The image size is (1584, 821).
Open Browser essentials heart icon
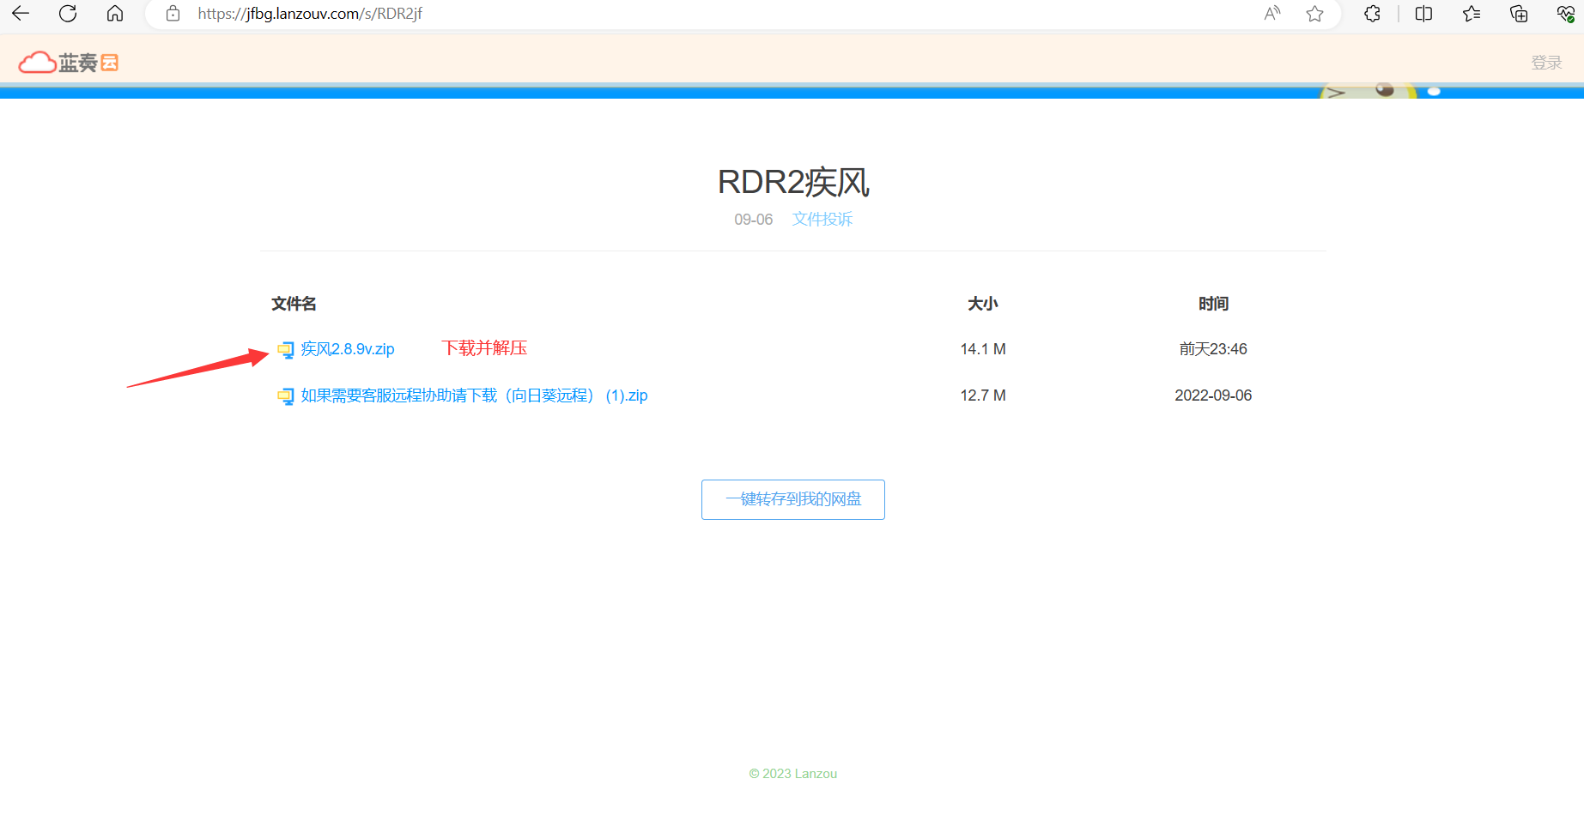point(1565,14)
